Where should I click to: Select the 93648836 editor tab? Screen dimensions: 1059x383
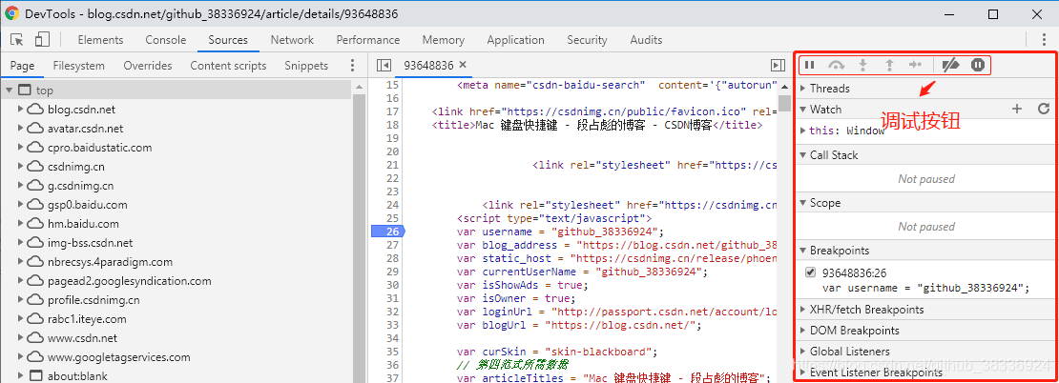click(x=428, y=66)
